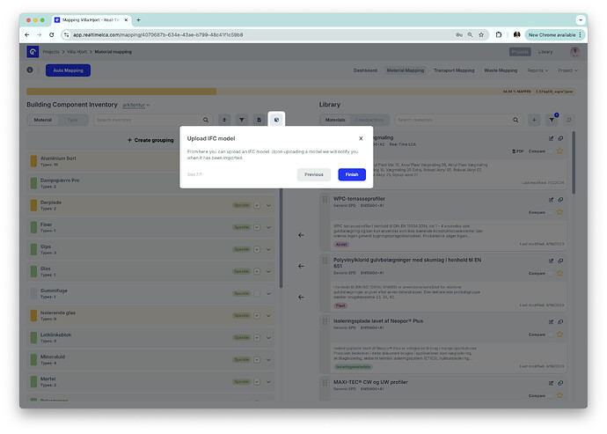
Task: Uncheck the Isolerende glas row checkbox
Action: (x=257, y=316)
